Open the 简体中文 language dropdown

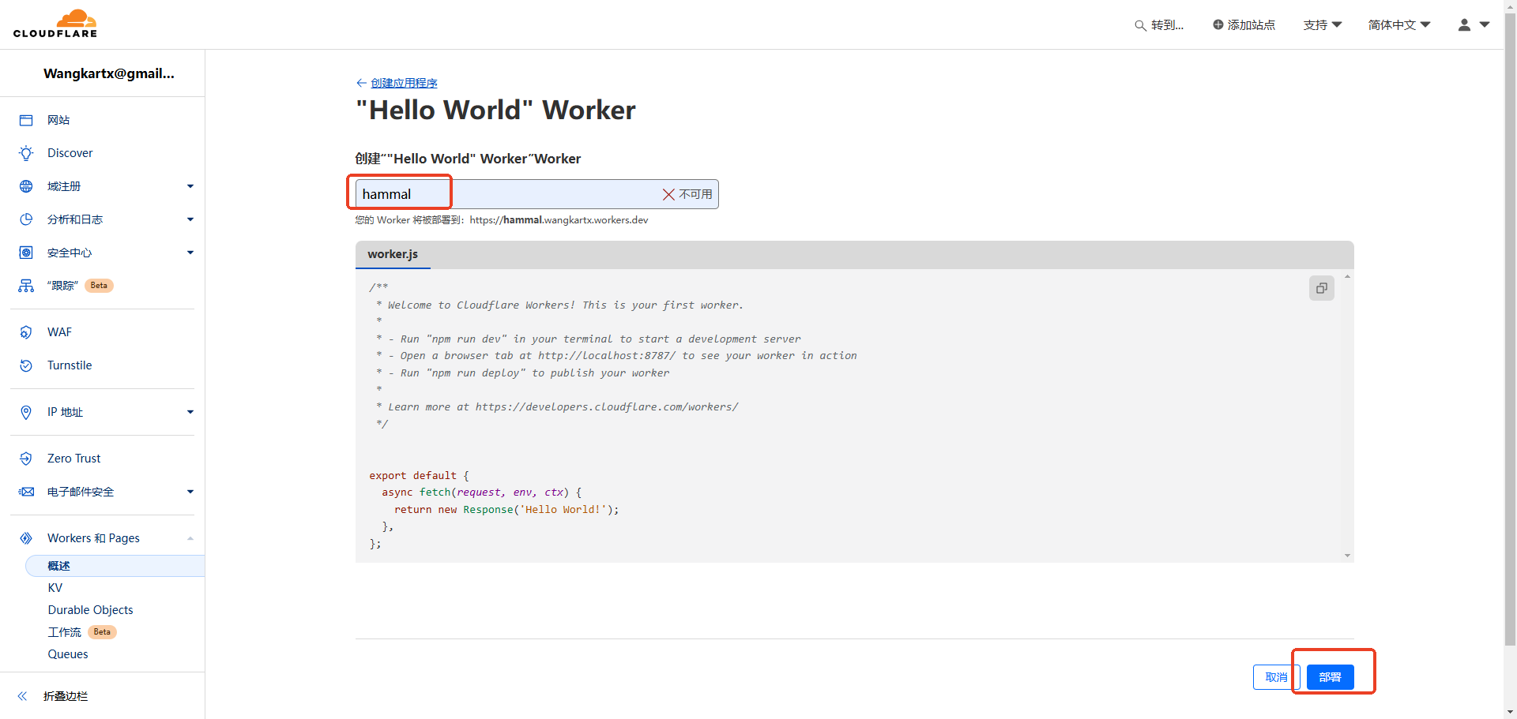pos(1399,25)
